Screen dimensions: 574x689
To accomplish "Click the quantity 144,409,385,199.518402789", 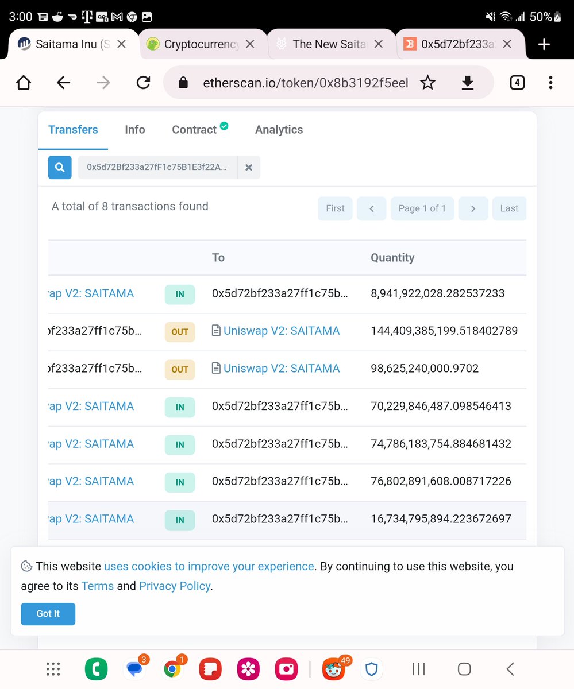I will pyautogui.click(x=444, y=331).
